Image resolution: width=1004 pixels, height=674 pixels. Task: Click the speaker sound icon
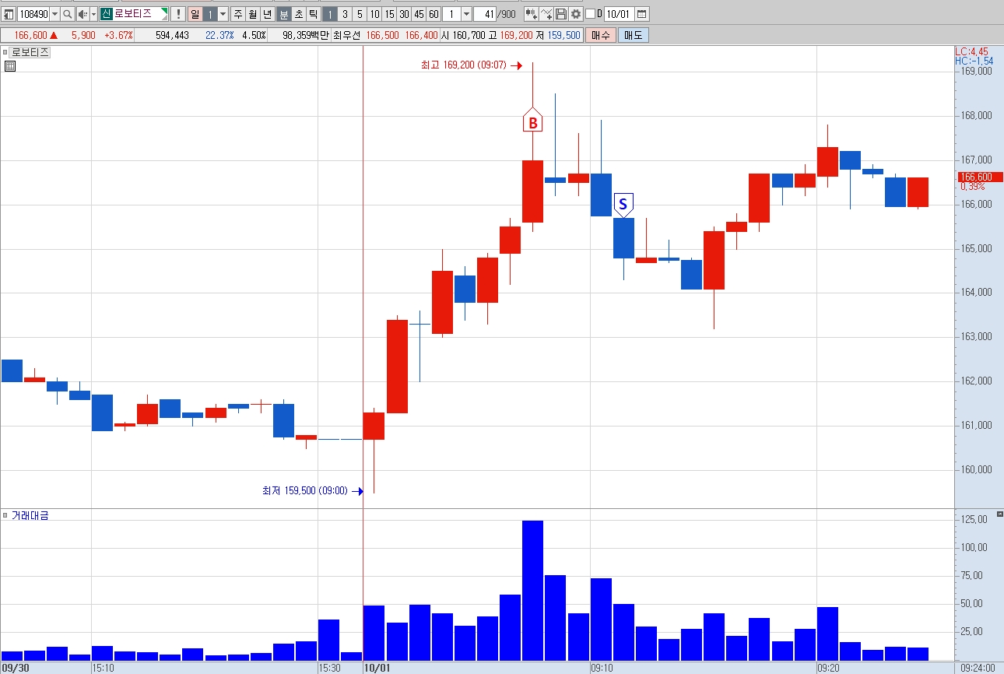82,14
